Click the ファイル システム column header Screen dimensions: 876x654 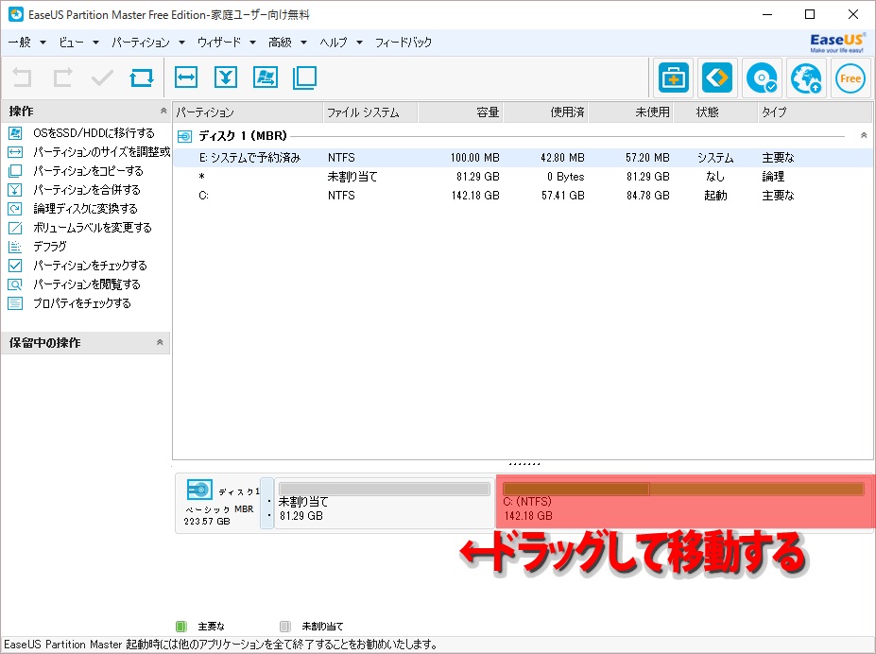coord(369,112)
